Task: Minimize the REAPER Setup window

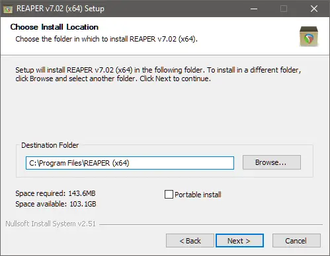Action: pyautogui.click(x=254, y=9)
